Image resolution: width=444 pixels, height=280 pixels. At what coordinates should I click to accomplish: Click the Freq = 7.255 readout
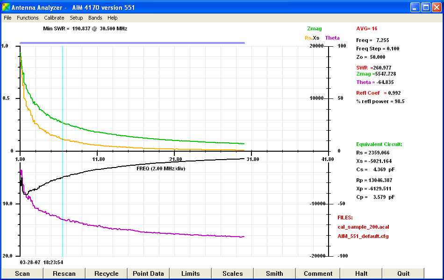point(372,40)
